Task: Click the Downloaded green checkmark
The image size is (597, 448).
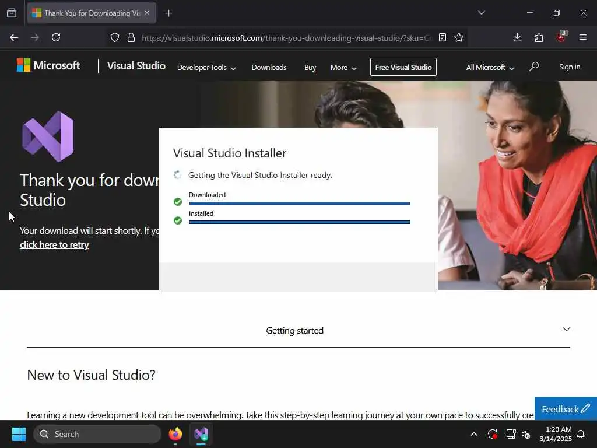Action: point(178,202)
